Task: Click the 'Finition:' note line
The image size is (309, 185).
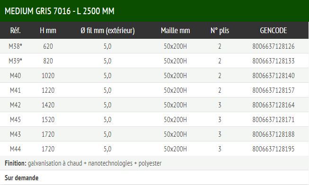Action: 83,163
